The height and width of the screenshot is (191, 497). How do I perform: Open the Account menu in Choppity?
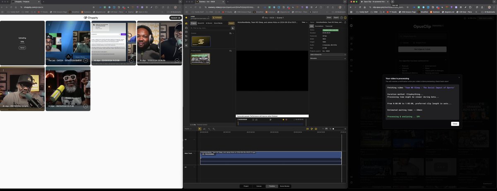coord(176,18)
